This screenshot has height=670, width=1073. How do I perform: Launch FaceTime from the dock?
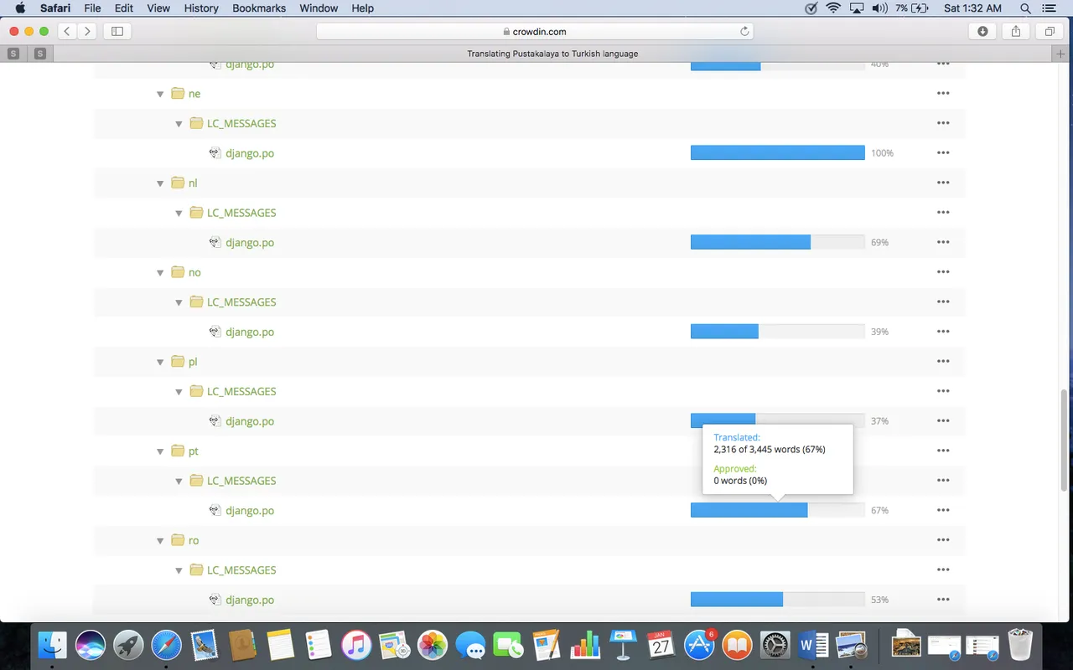click(508, 645)
